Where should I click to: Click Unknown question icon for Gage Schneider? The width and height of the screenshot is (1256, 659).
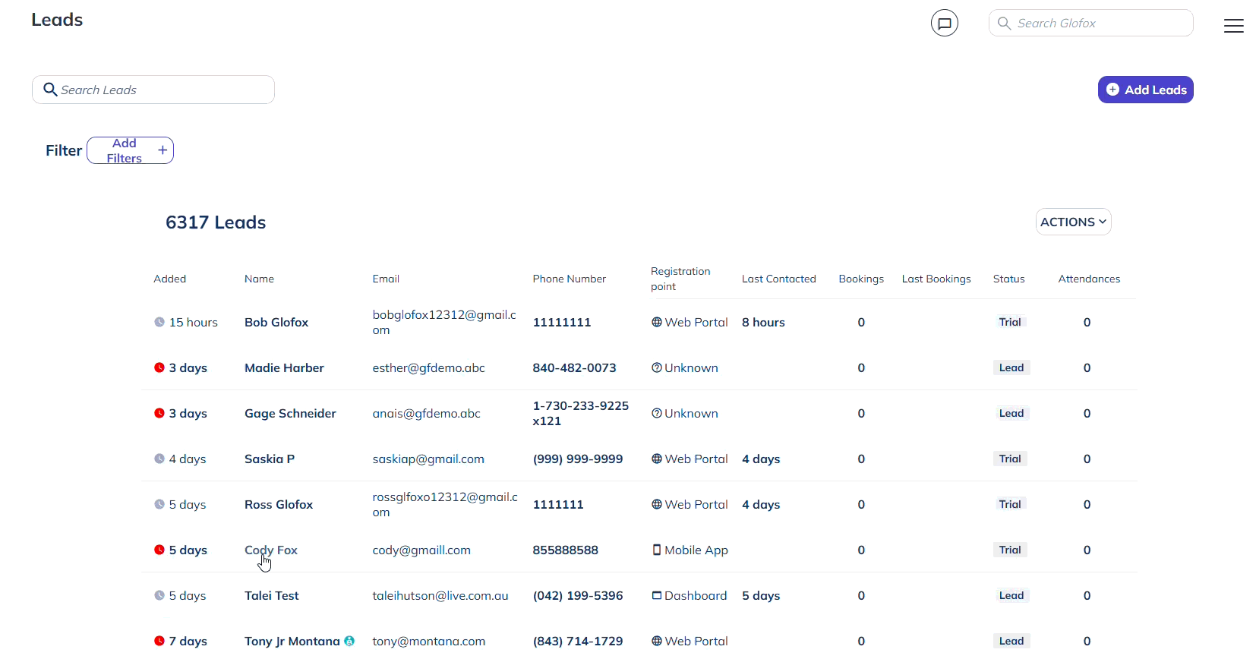(x=657, y=413)
